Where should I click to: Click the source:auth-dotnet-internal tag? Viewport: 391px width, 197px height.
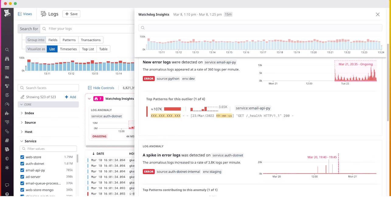pos(178,172)
